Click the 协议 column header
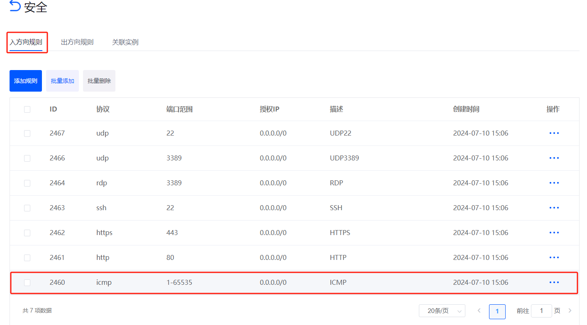The image size is (587, 325). tap(103, 109)
